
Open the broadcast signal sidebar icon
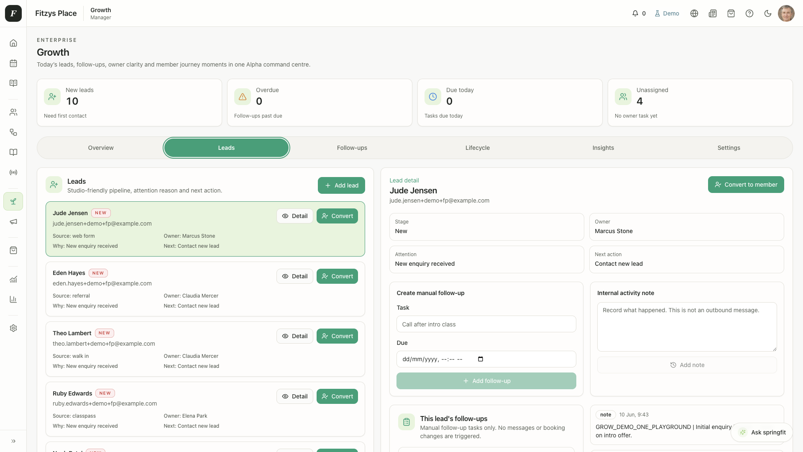(13, 172)
